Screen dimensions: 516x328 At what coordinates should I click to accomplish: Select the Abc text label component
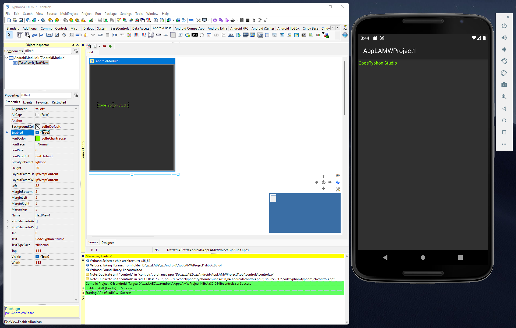pos(35,35)
